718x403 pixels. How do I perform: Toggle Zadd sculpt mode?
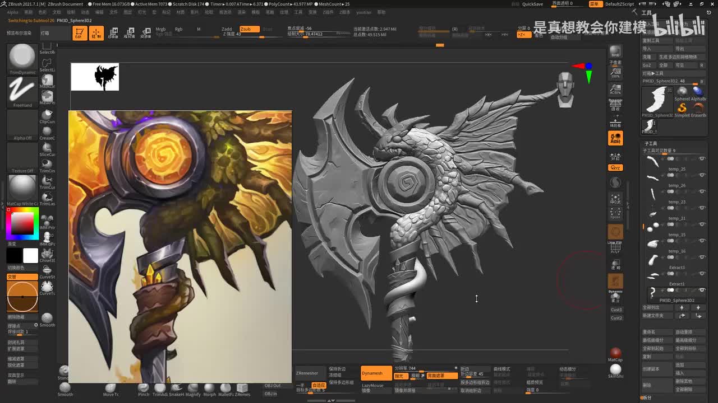(227, 29)
